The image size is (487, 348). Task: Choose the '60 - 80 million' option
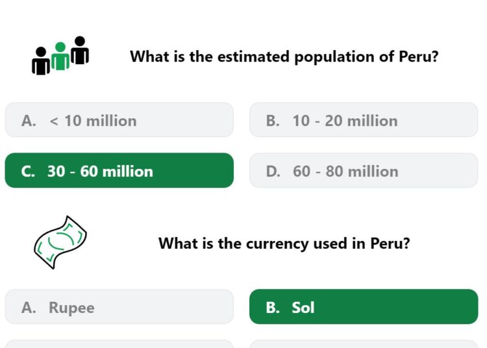point(364,171)
